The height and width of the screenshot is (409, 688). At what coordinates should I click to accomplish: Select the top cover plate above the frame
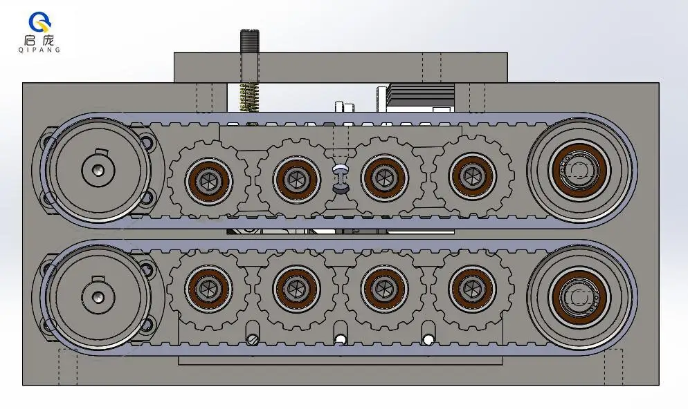point(341,68)
